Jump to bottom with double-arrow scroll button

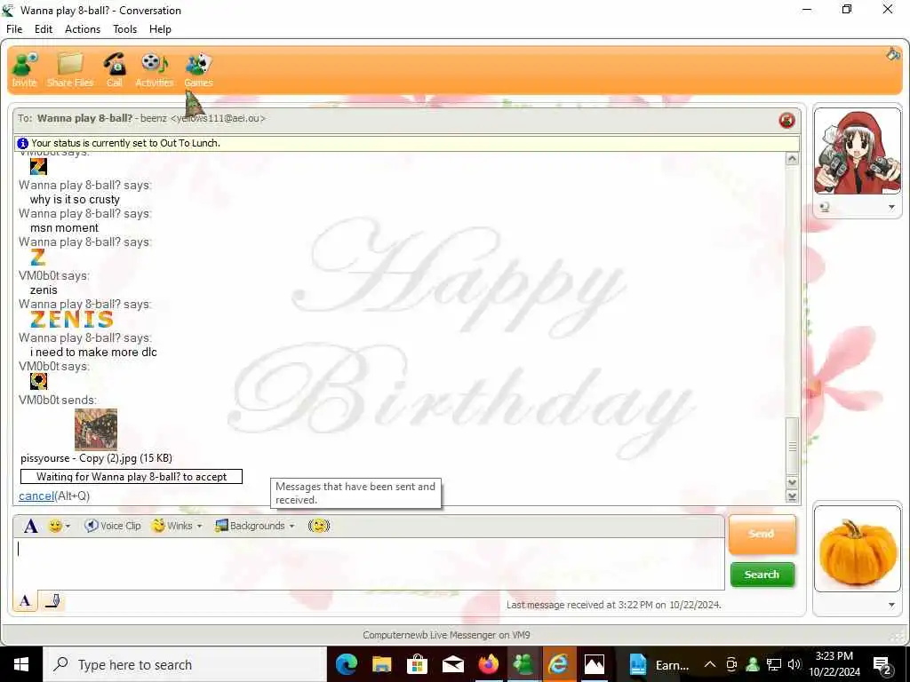click(792, 496)
